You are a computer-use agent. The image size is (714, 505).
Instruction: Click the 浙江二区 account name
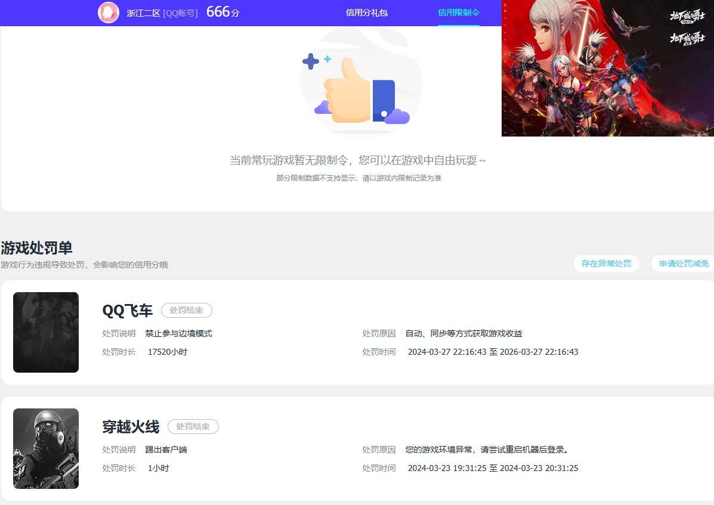point(143,13)
